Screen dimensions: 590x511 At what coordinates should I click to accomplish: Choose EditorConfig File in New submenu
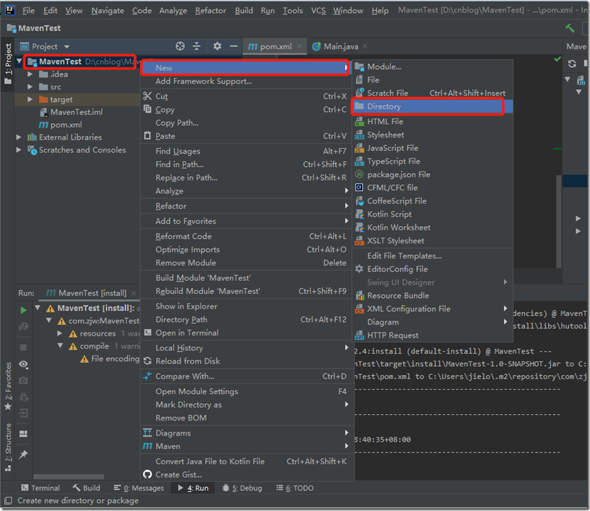433,269
